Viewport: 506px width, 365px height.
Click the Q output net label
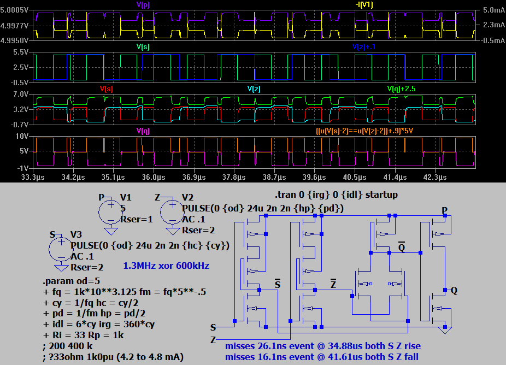point(454,291)
